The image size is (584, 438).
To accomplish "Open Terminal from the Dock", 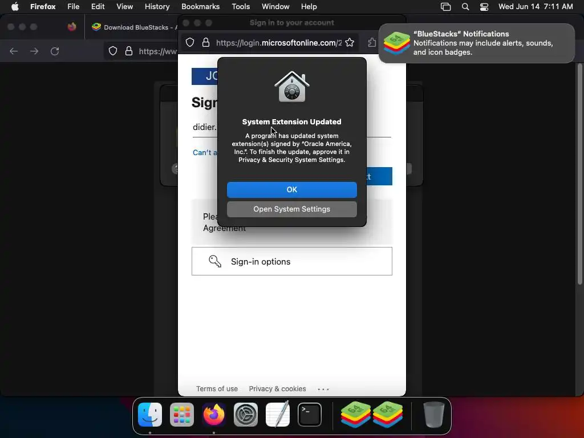I will point(310,415).
